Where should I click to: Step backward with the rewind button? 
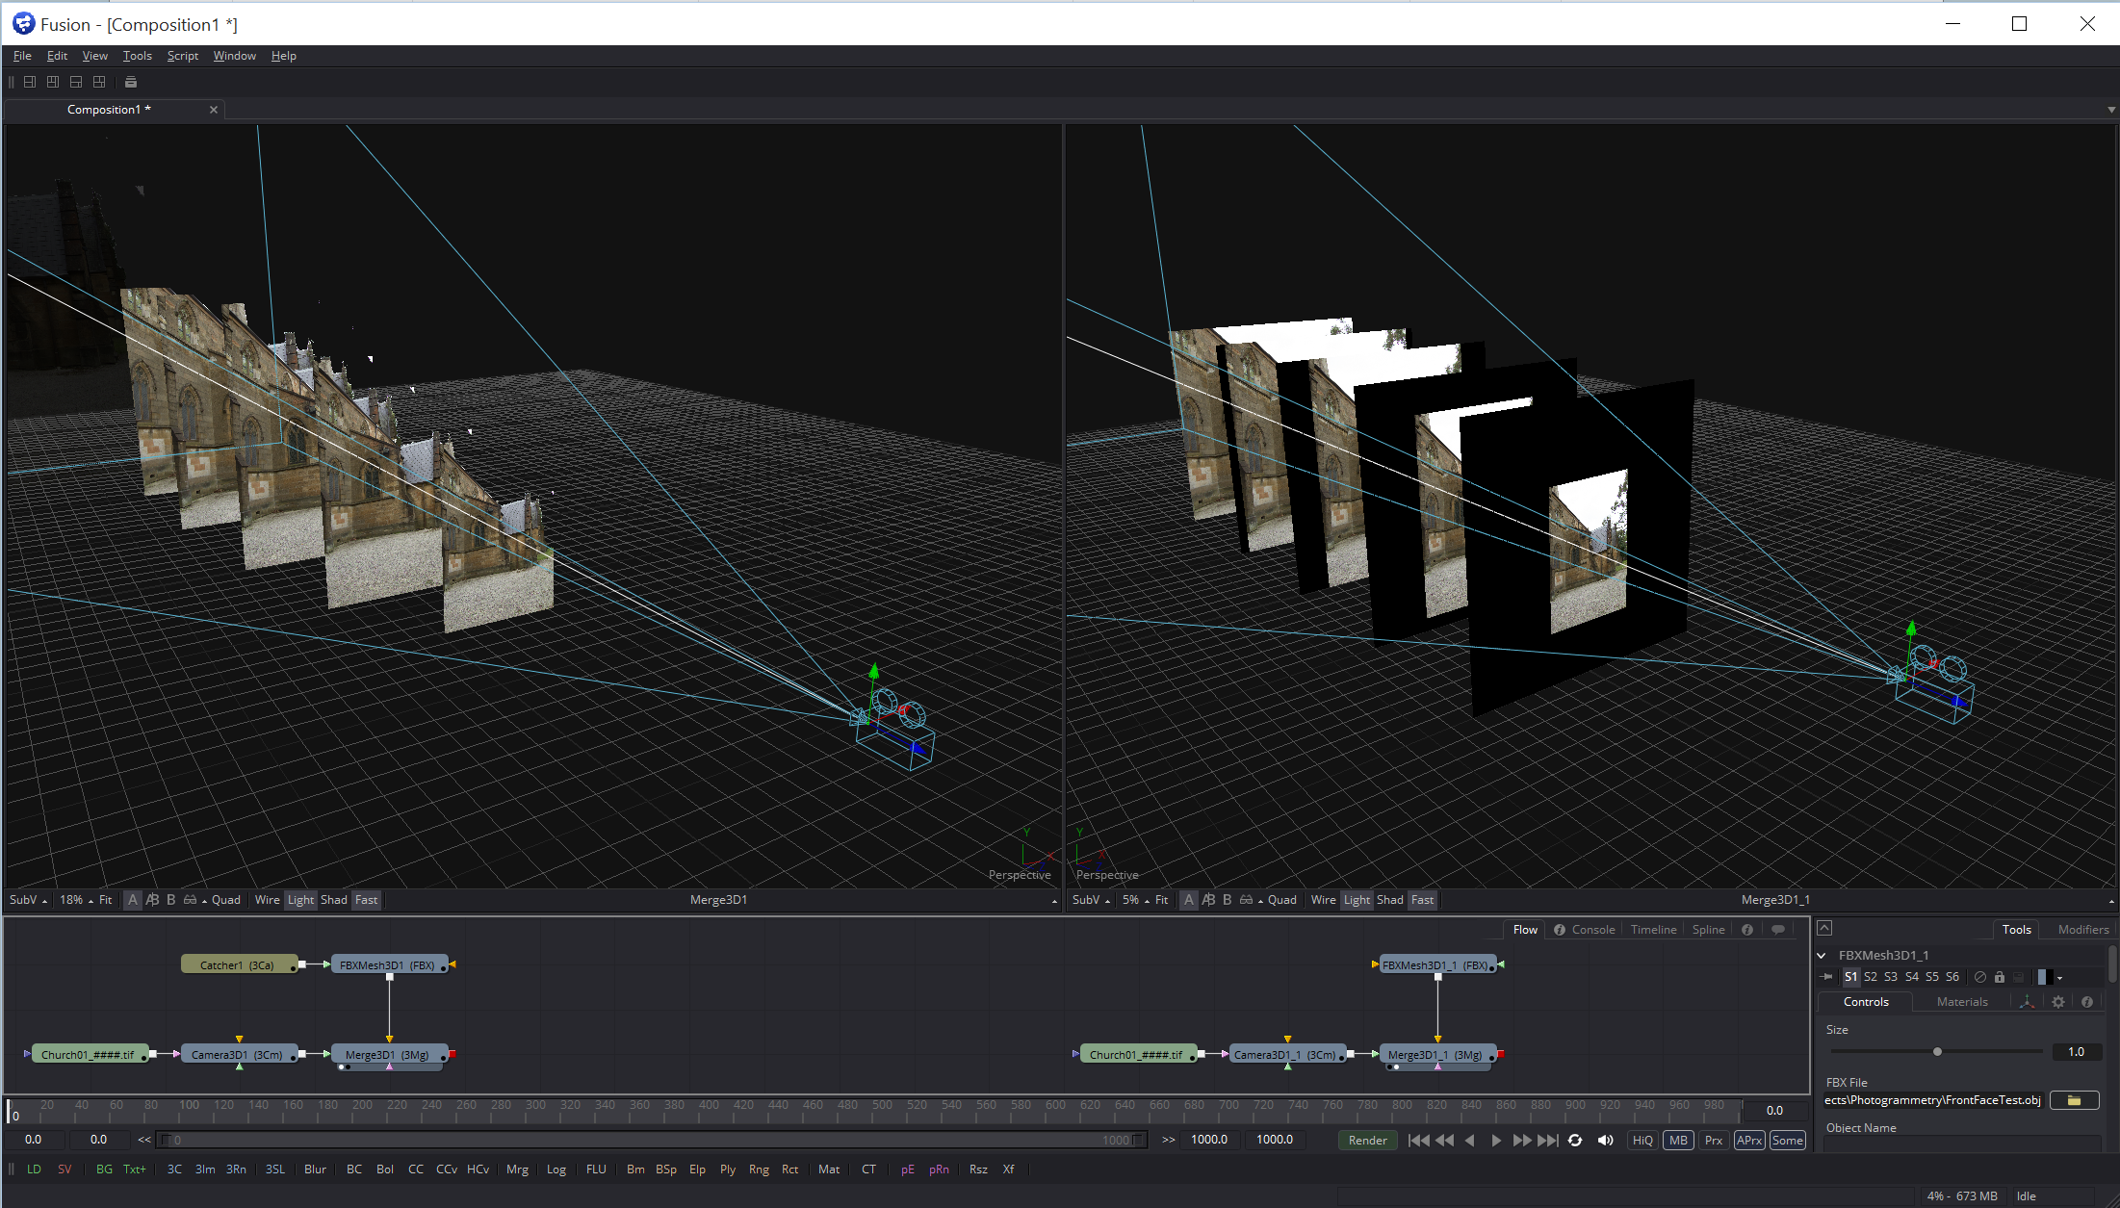coord(1444,1140)
